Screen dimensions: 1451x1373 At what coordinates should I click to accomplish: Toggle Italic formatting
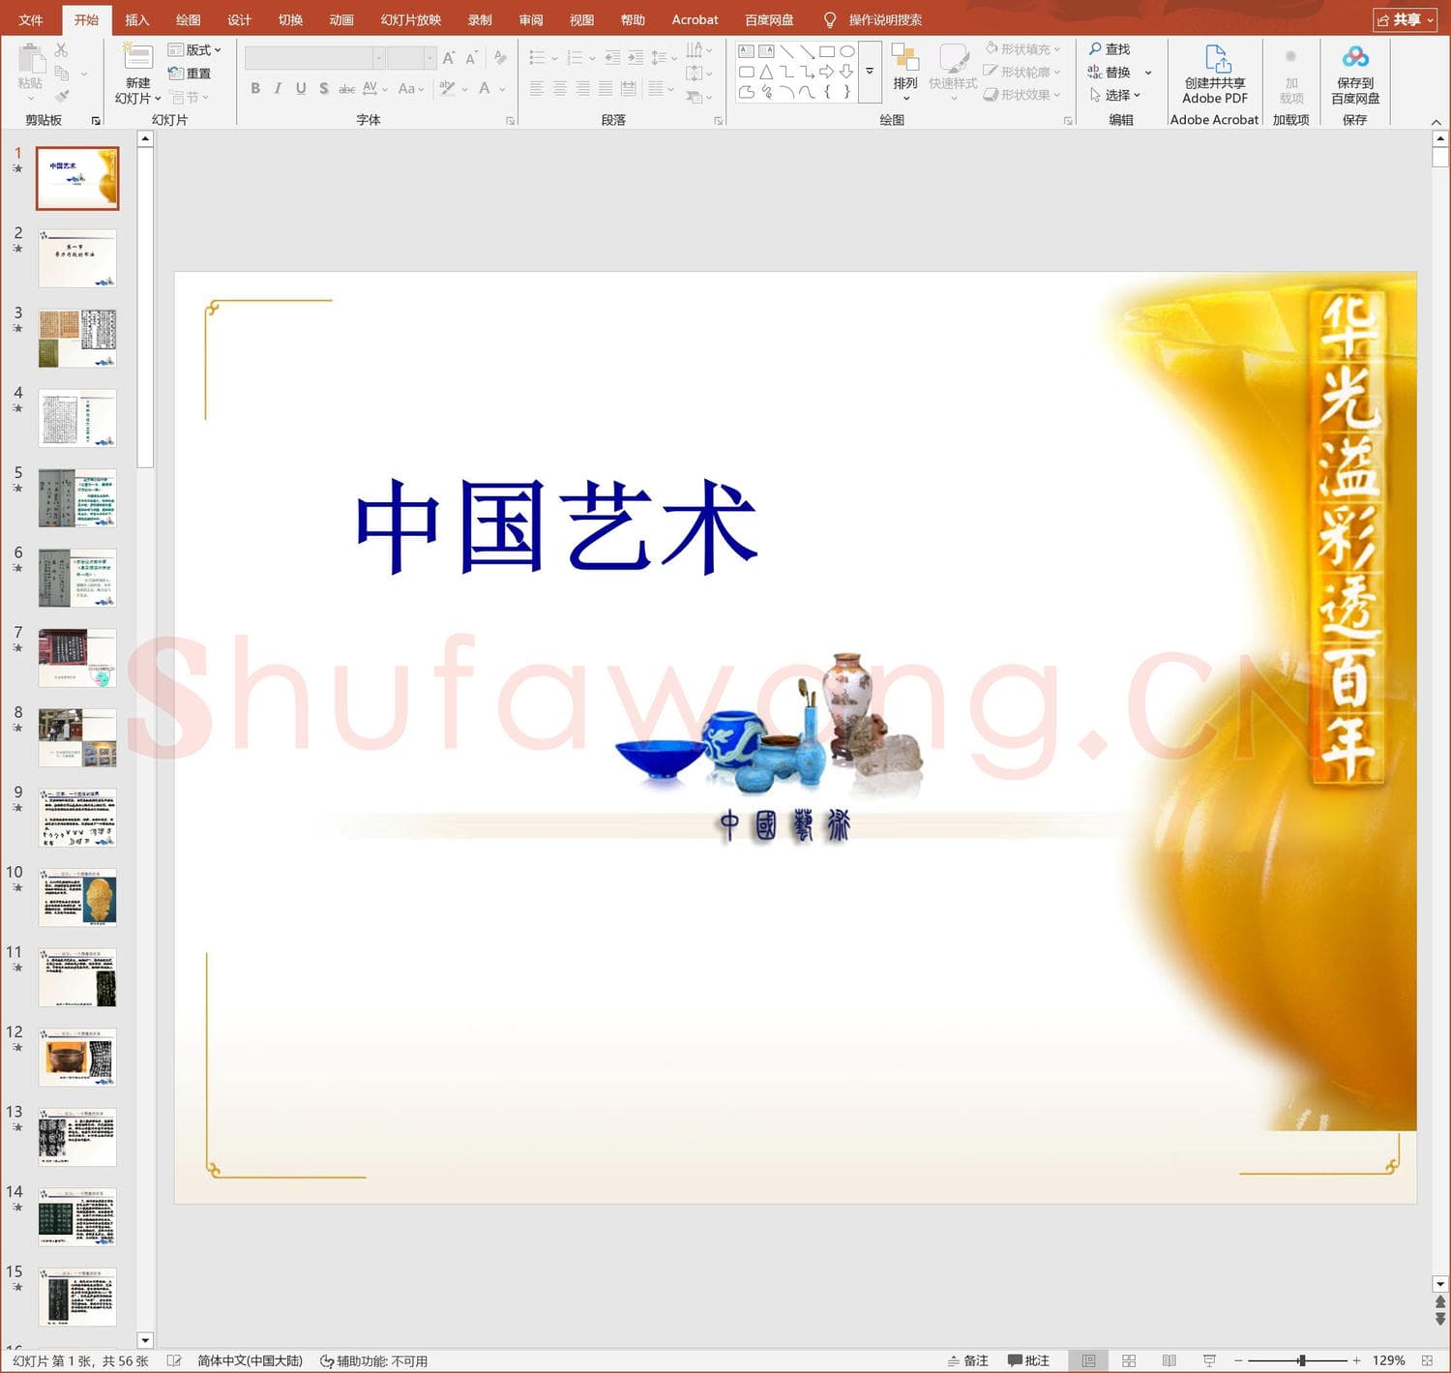tap(278, 88)
